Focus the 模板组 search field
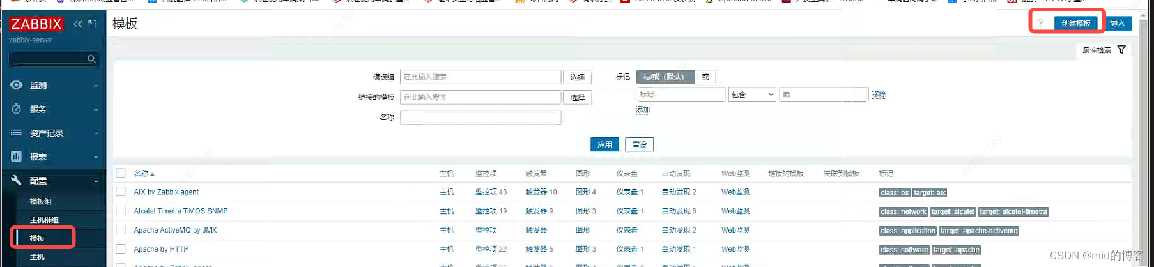Viewport: 1154px width, 267px height. (x=481, y=77)
